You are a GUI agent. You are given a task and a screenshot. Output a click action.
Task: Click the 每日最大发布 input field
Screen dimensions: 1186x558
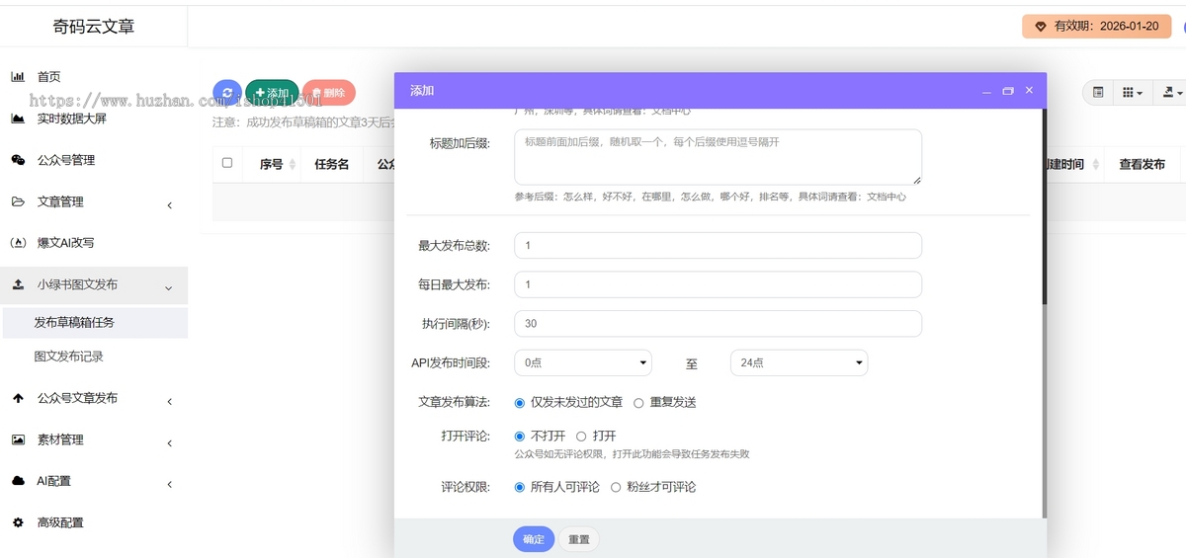718,284
